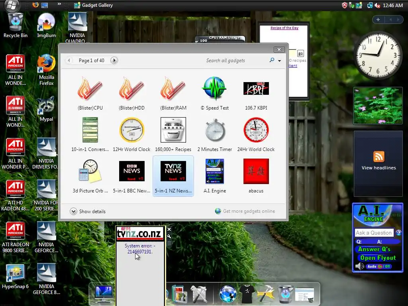This screenshot has height=306, width=408.
Task: Open Recipe of the Day link
Action: click(284, 28)
